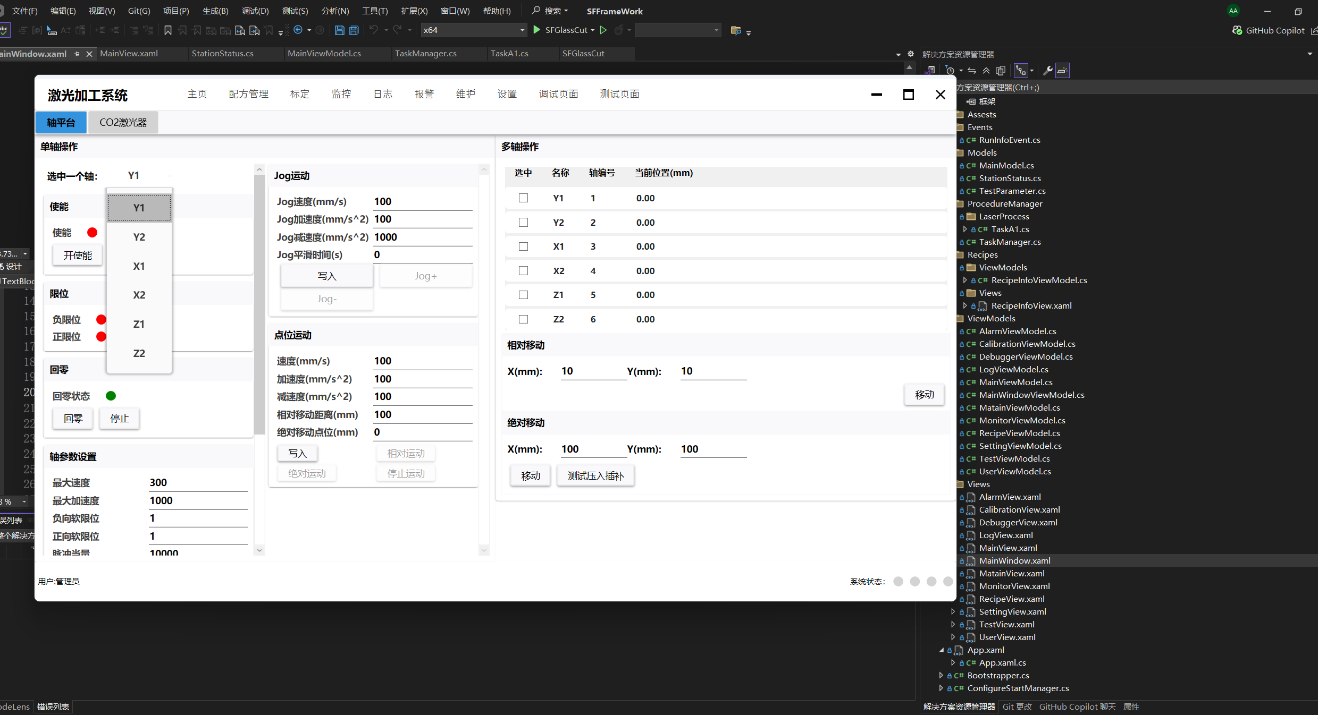Click the green Start debugging arrow for SFGlassCut
This screenshot has width=1318, height=715.
tap(536, 30)
